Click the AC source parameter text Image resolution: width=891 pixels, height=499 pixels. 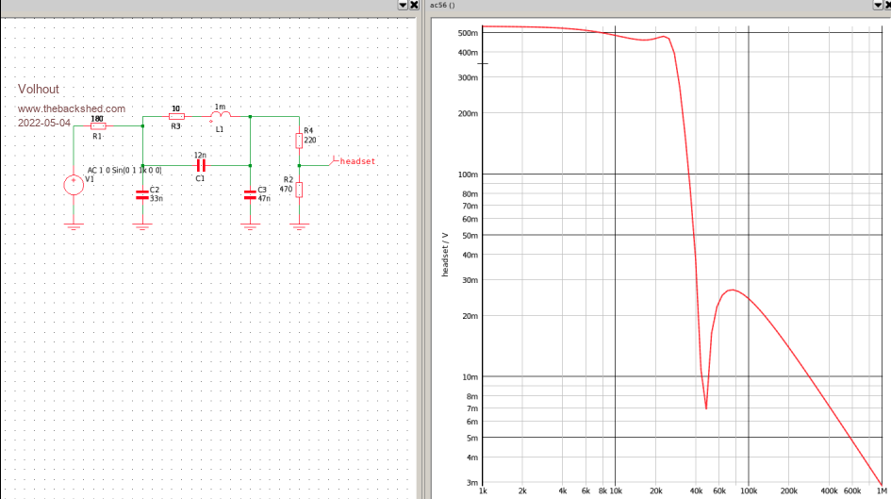(x=124, y=170)
